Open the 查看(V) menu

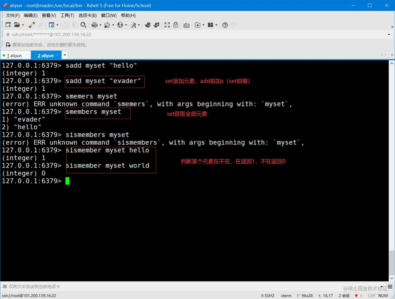(49, 15)
